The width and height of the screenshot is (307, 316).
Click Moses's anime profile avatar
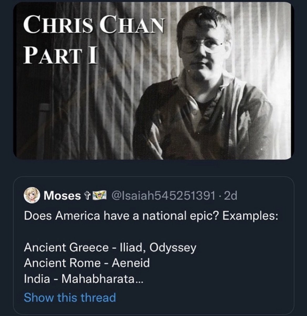click(x=31, y=196)
